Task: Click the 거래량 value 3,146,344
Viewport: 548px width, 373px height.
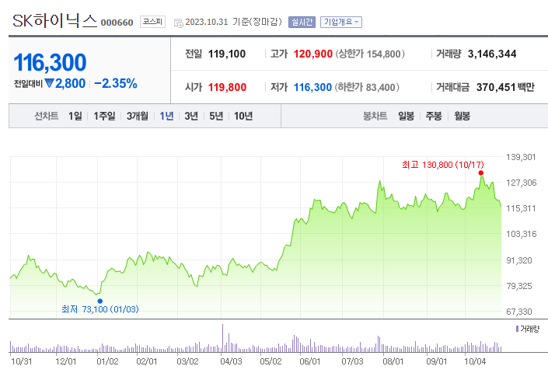Action: [x=492, y=54]
